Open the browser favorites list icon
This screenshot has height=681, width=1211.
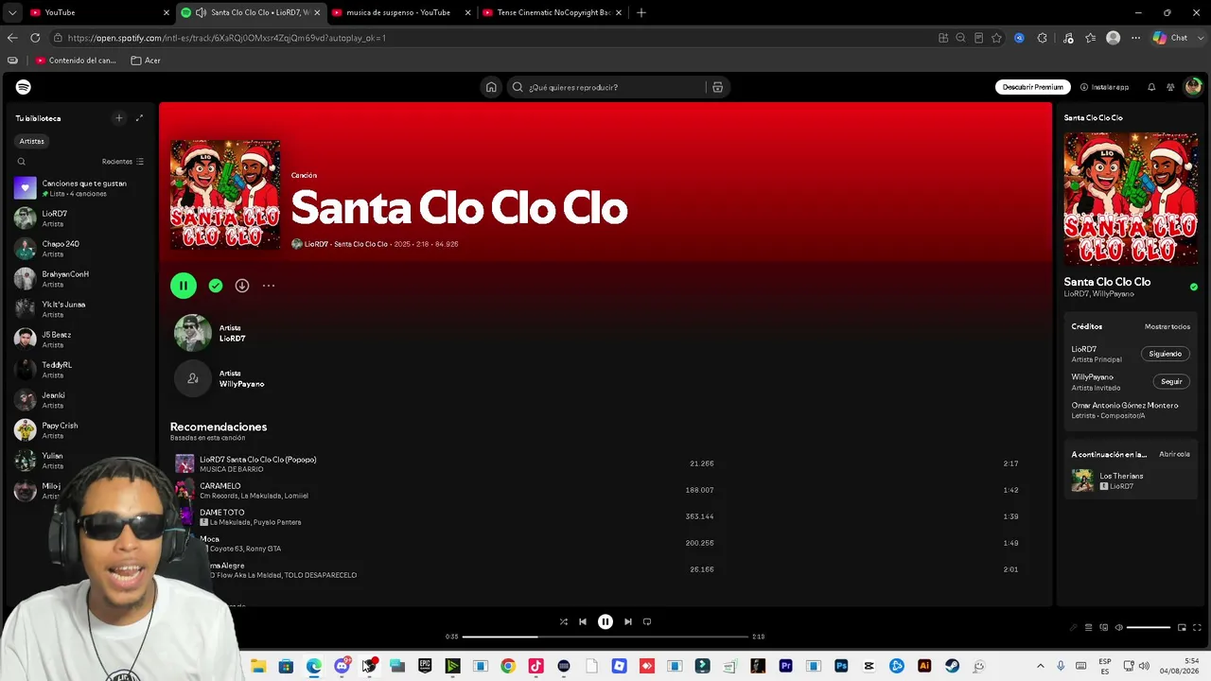pos(1091,38)
